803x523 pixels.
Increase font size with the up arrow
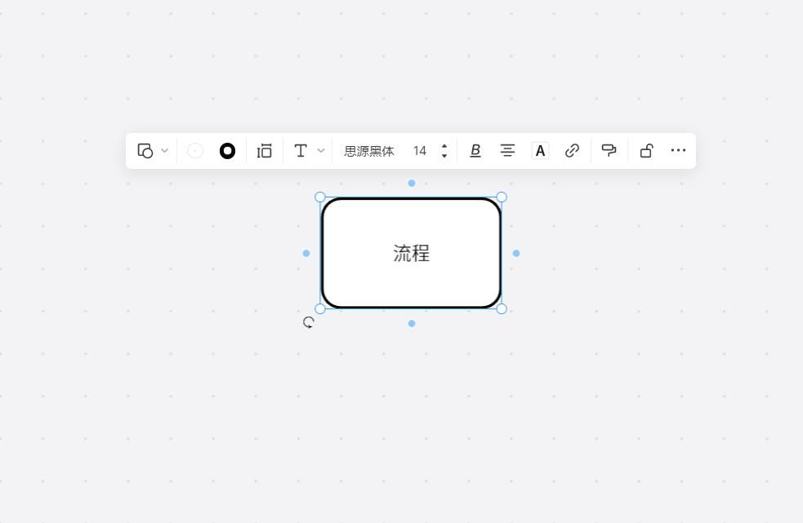pos(444,146)
